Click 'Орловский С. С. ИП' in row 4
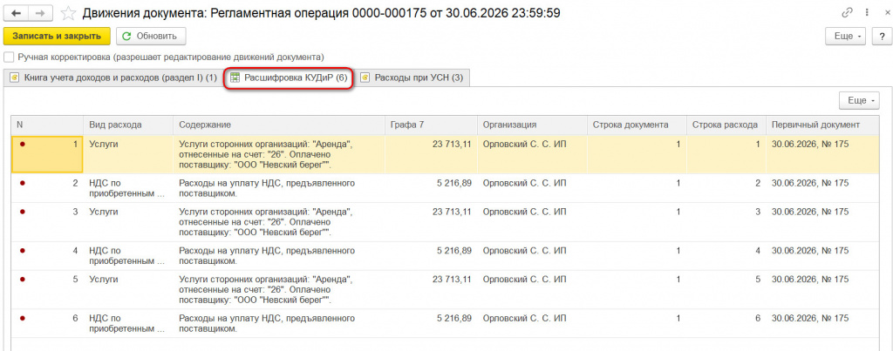The image size is (893, 351). 524,251
